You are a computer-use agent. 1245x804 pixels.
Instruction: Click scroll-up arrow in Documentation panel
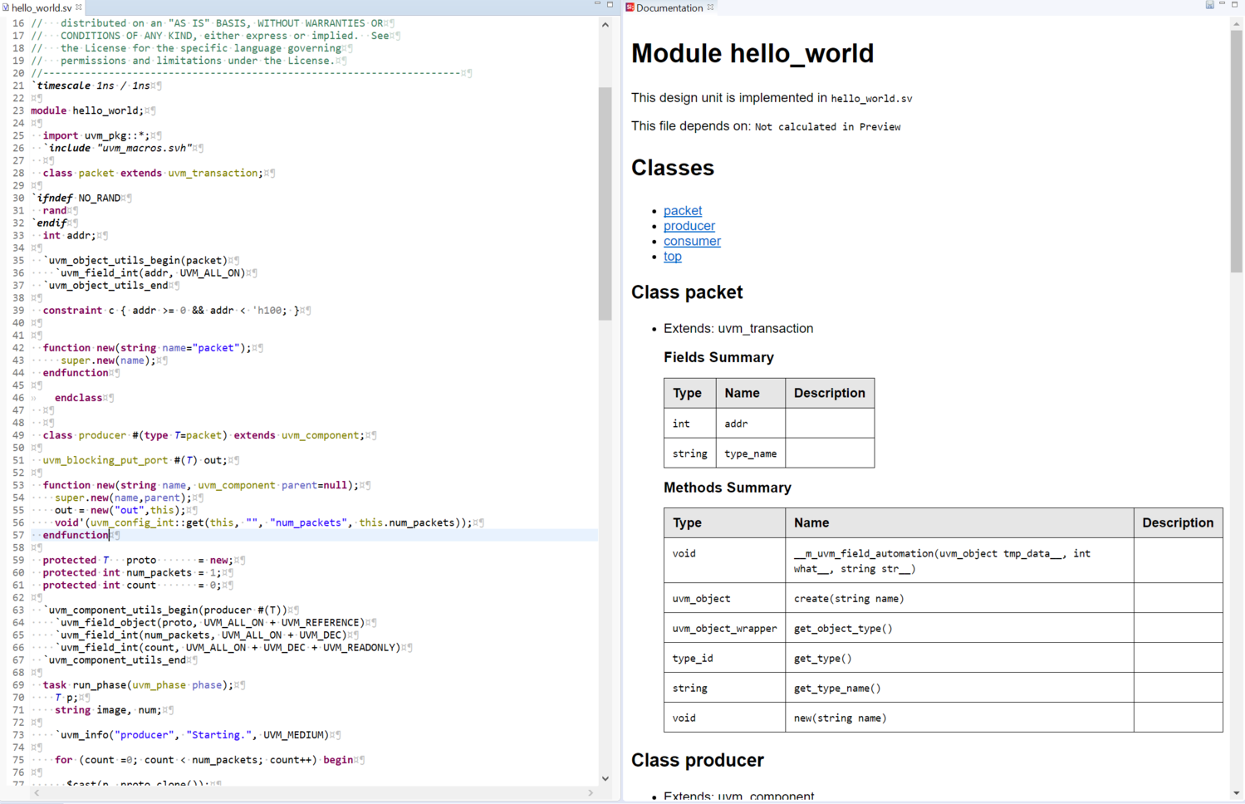pos(1237,24)
